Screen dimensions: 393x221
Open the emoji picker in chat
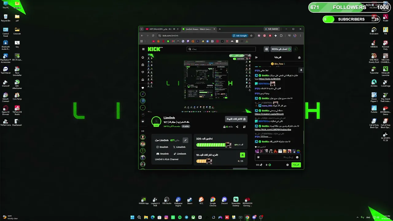297,157
